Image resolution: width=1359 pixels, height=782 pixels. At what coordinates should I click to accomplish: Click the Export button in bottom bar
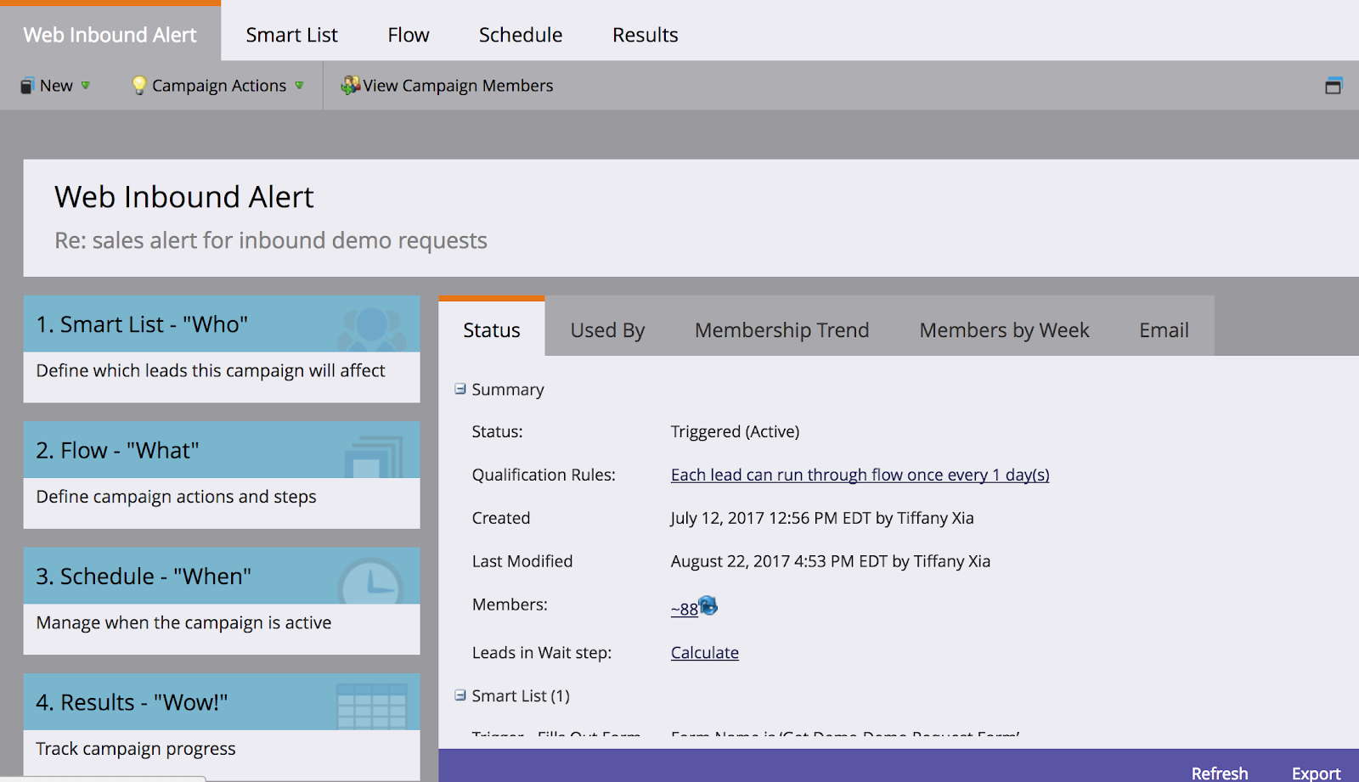pyautogui.click(x=1316, y=773)
